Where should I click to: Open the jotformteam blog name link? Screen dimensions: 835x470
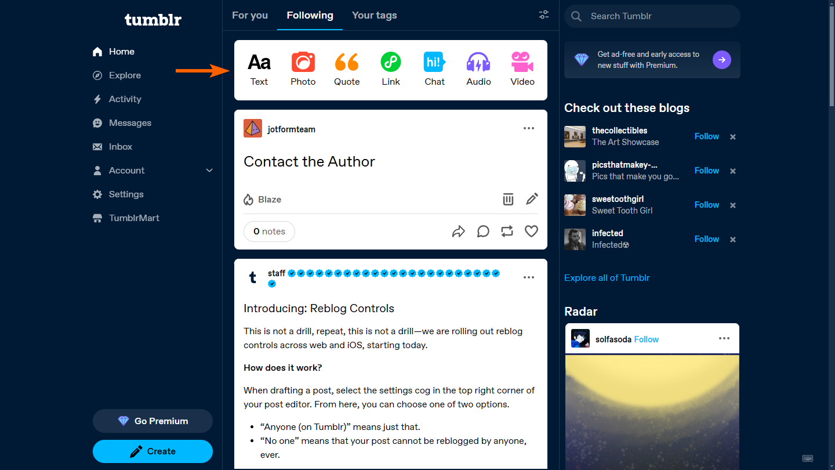pos(292,129)
